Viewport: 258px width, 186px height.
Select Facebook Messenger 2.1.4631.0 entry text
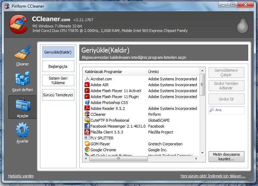[x=118, y=126]
